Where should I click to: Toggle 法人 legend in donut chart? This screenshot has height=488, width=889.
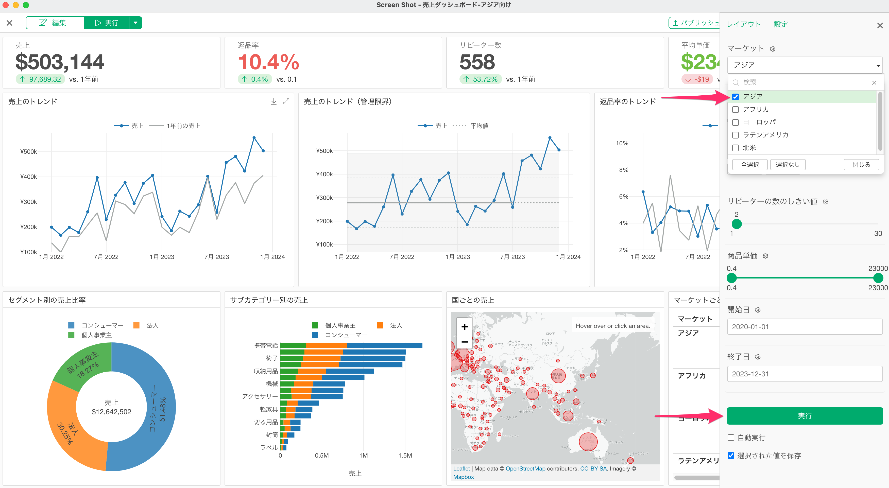pyautogui.click(x=146, y=325)
